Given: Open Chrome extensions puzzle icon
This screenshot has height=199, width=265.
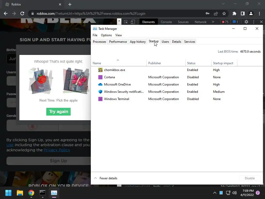Looking at the screenshot, I should click(234, 13).
